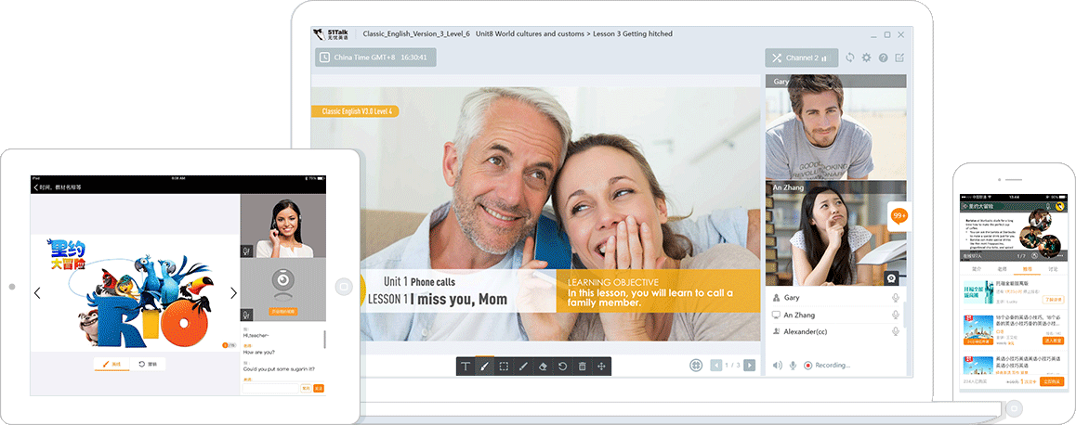The image size is (1076, 425).
Task: Select the Text tool in drawing toolbar
Action: pos(466,367)
